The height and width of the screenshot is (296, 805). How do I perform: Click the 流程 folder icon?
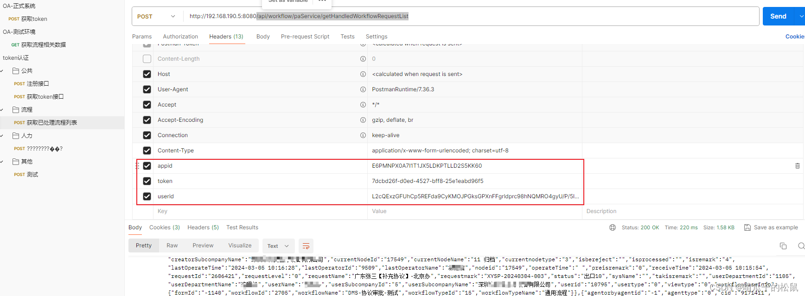[16, 110]
